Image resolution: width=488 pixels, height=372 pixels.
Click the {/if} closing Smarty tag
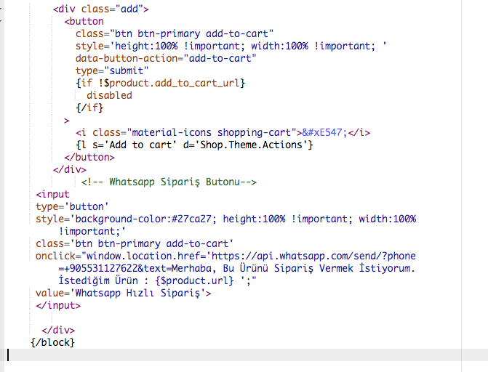89,108
